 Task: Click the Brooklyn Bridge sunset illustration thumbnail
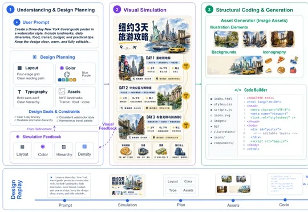click(282, 39)
